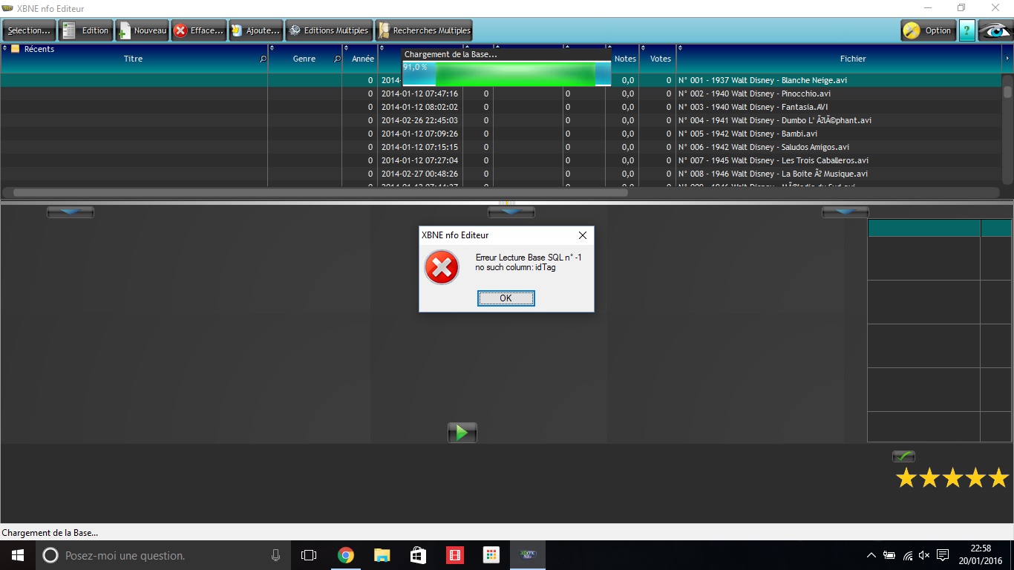The height and width of the screenshot is (570, 1014).
Task: Expand the left panel blue arrow
Action: click(71, 212)
